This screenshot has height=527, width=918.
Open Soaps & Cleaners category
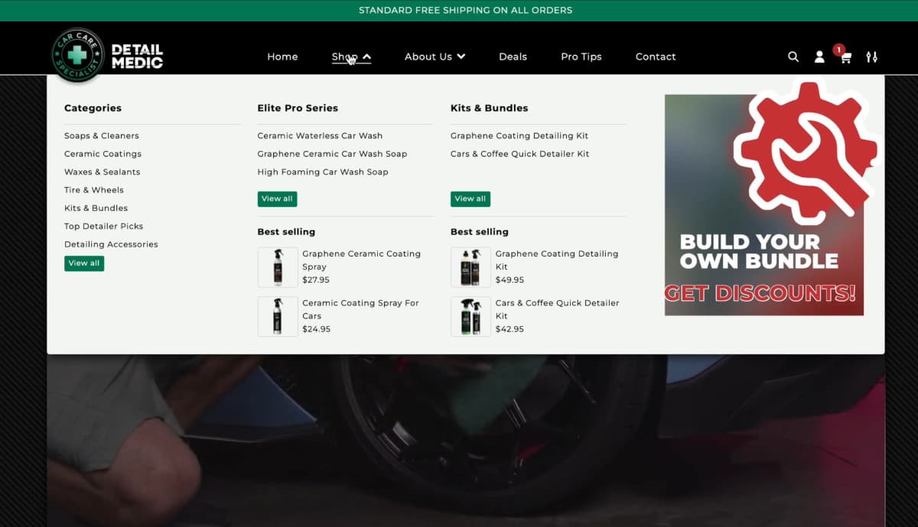click(102, 135)
